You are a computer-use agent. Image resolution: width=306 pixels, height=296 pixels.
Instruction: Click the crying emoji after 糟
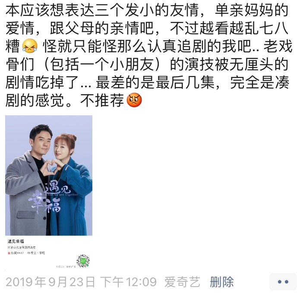30,46
